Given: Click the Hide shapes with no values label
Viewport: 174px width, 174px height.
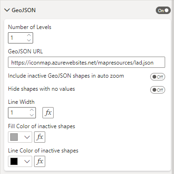Looking at the screenshot, I should pyautogui.click(x=42, y=89).
